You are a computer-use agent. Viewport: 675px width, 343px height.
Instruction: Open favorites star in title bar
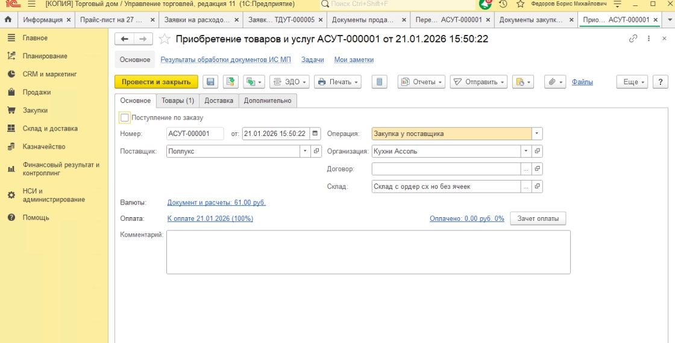521,4
